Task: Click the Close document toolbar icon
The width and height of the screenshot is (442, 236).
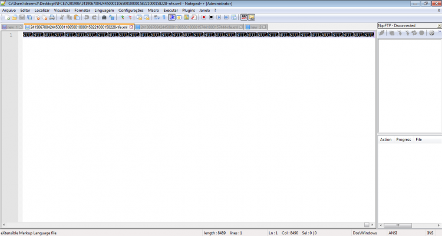Action: [x=37, y=18]
